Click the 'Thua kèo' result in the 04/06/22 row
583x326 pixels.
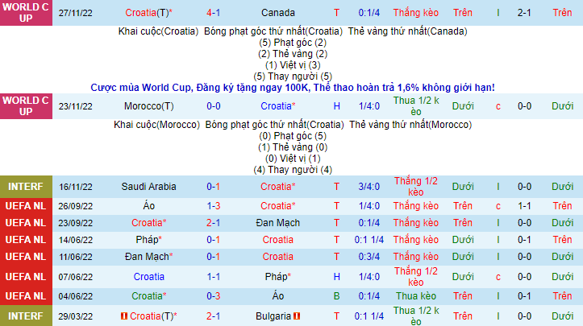point(416,296)
